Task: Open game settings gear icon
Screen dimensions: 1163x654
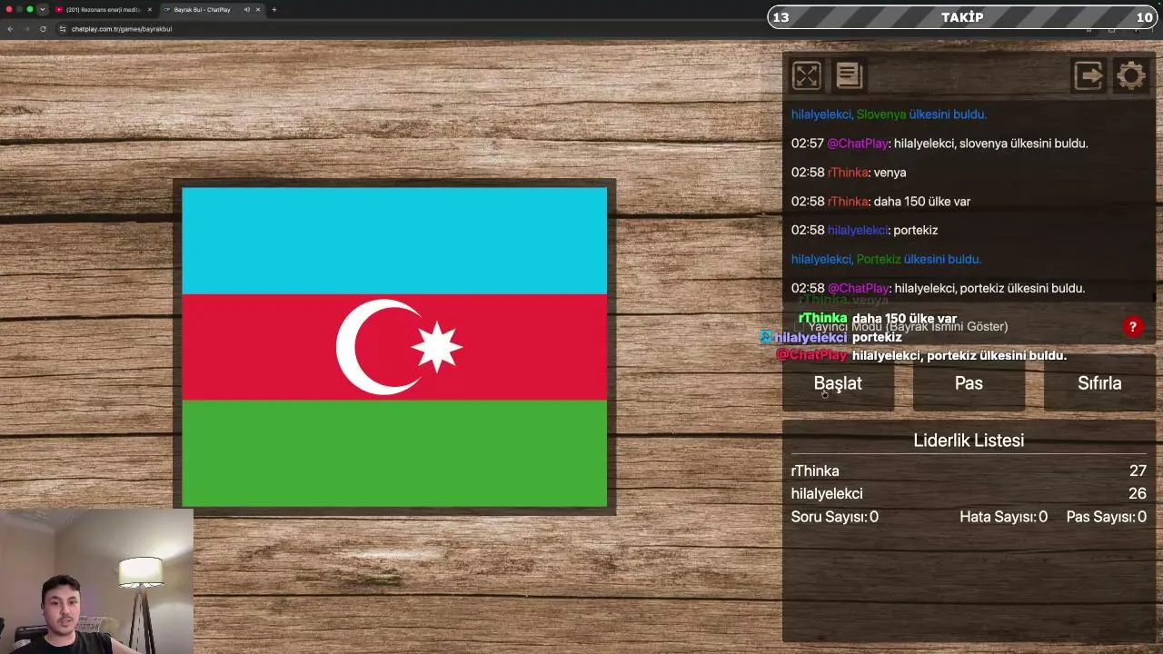Action: point(1131,75)
